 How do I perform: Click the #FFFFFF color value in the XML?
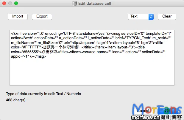coord(32,47)
